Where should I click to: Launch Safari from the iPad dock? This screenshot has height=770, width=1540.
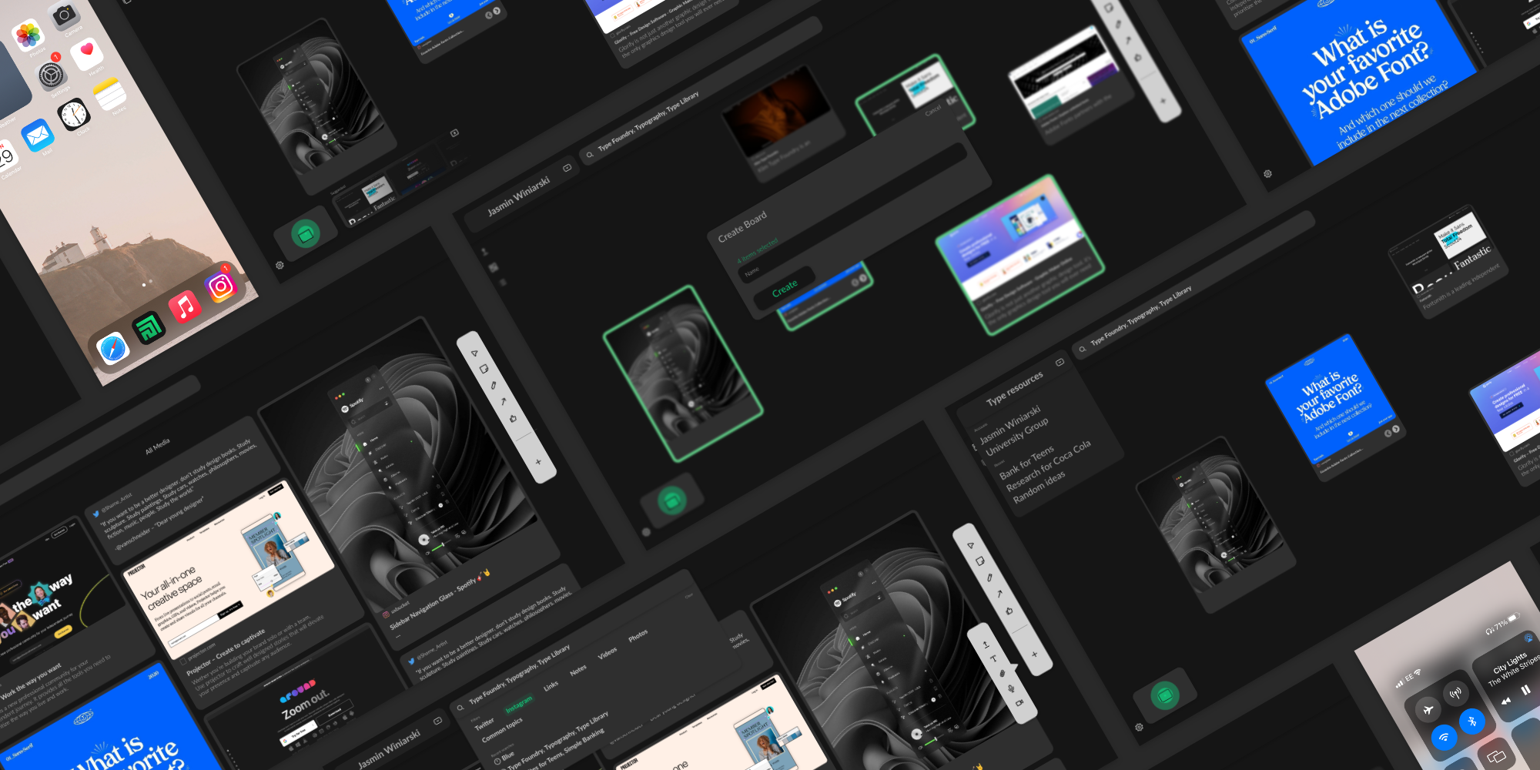[x=113, y=348]
